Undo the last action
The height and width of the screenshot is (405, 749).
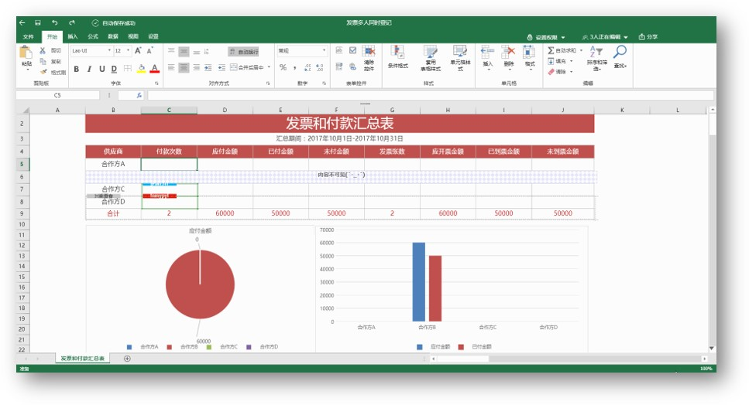[54, 22]
